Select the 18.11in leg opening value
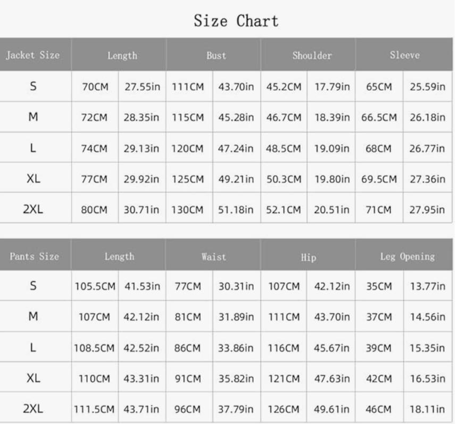Screen dimensions: 459x424 coord(427,409)
